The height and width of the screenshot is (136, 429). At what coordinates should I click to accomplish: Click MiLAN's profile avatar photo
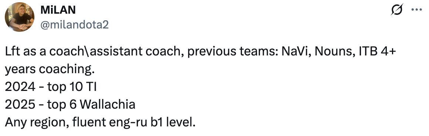tap(20, 17)
